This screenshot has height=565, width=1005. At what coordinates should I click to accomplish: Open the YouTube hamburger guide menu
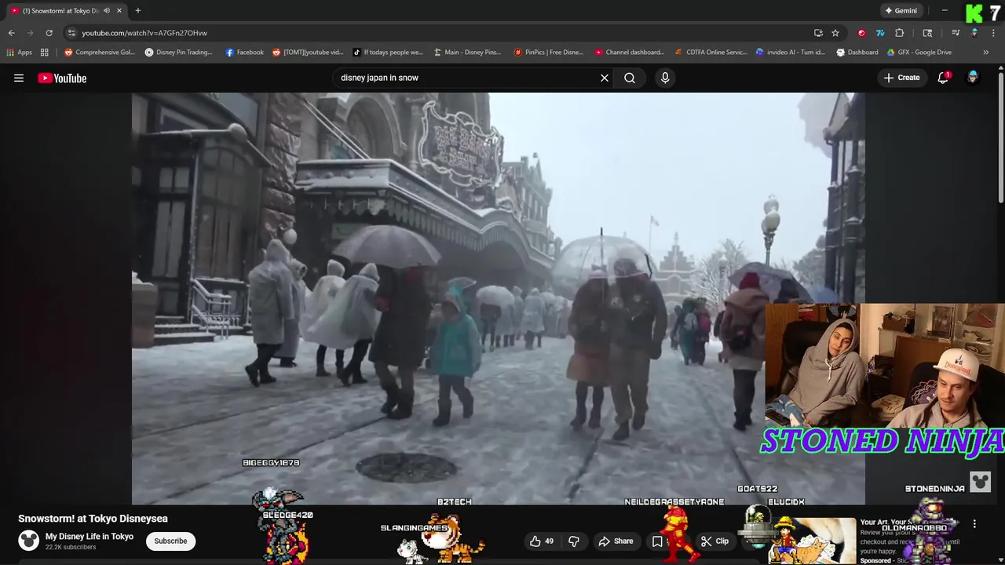(19, 78)
